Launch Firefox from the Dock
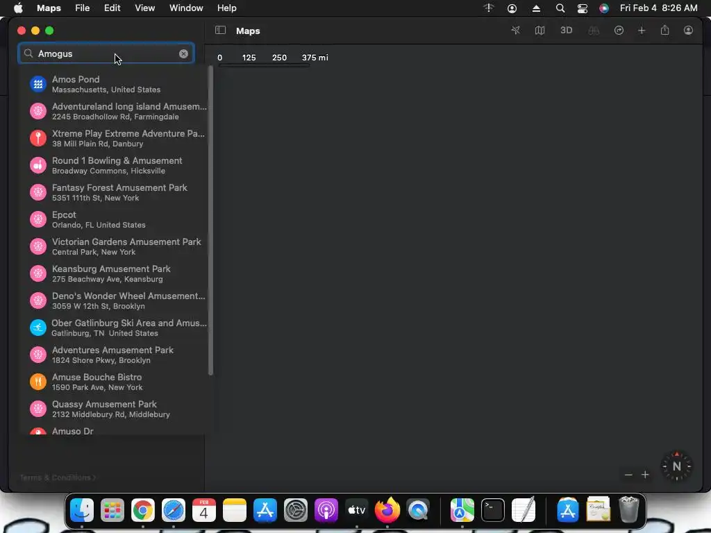 point(387,510)
